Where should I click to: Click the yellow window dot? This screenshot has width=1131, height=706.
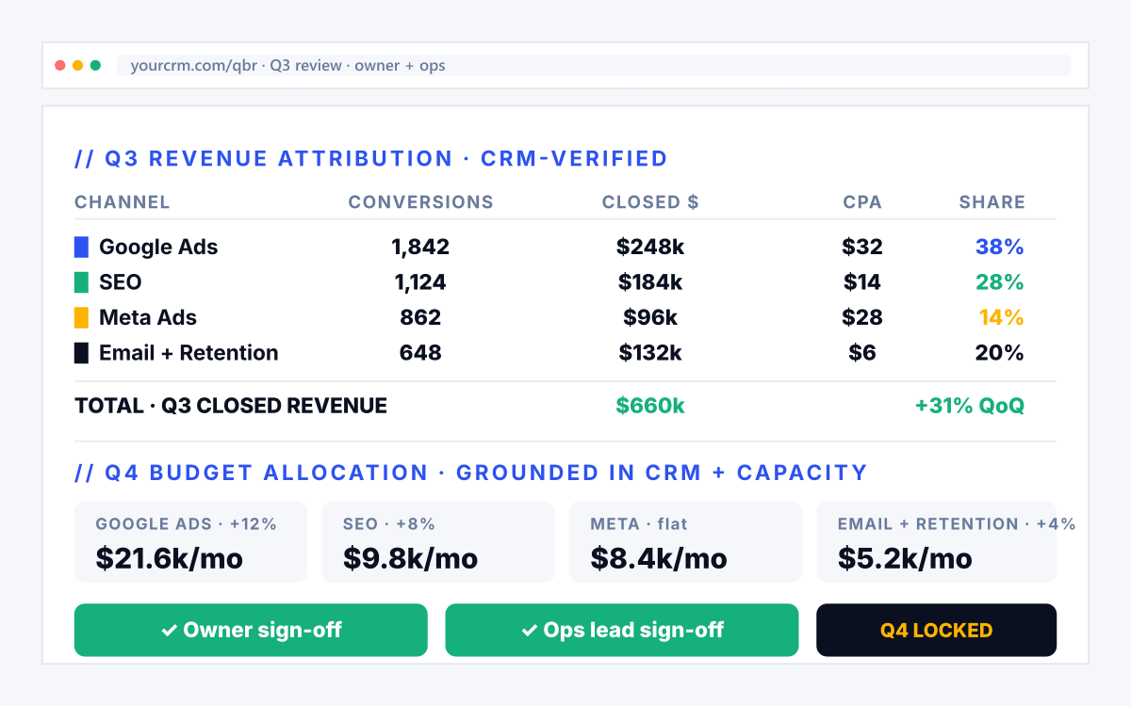(78, 66)
